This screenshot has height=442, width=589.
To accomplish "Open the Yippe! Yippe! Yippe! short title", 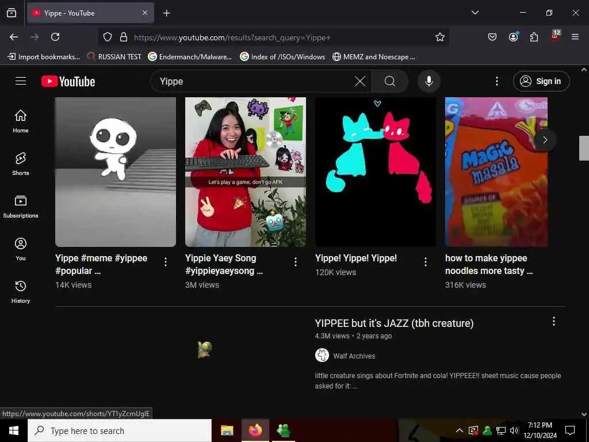I will click(356, 258).
